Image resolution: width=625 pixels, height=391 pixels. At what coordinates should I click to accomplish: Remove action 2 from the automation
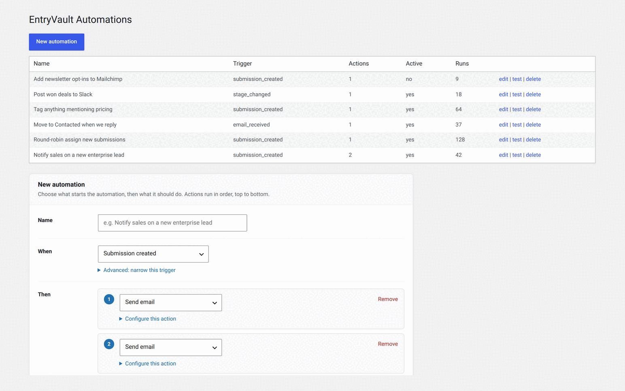point(388,344)
